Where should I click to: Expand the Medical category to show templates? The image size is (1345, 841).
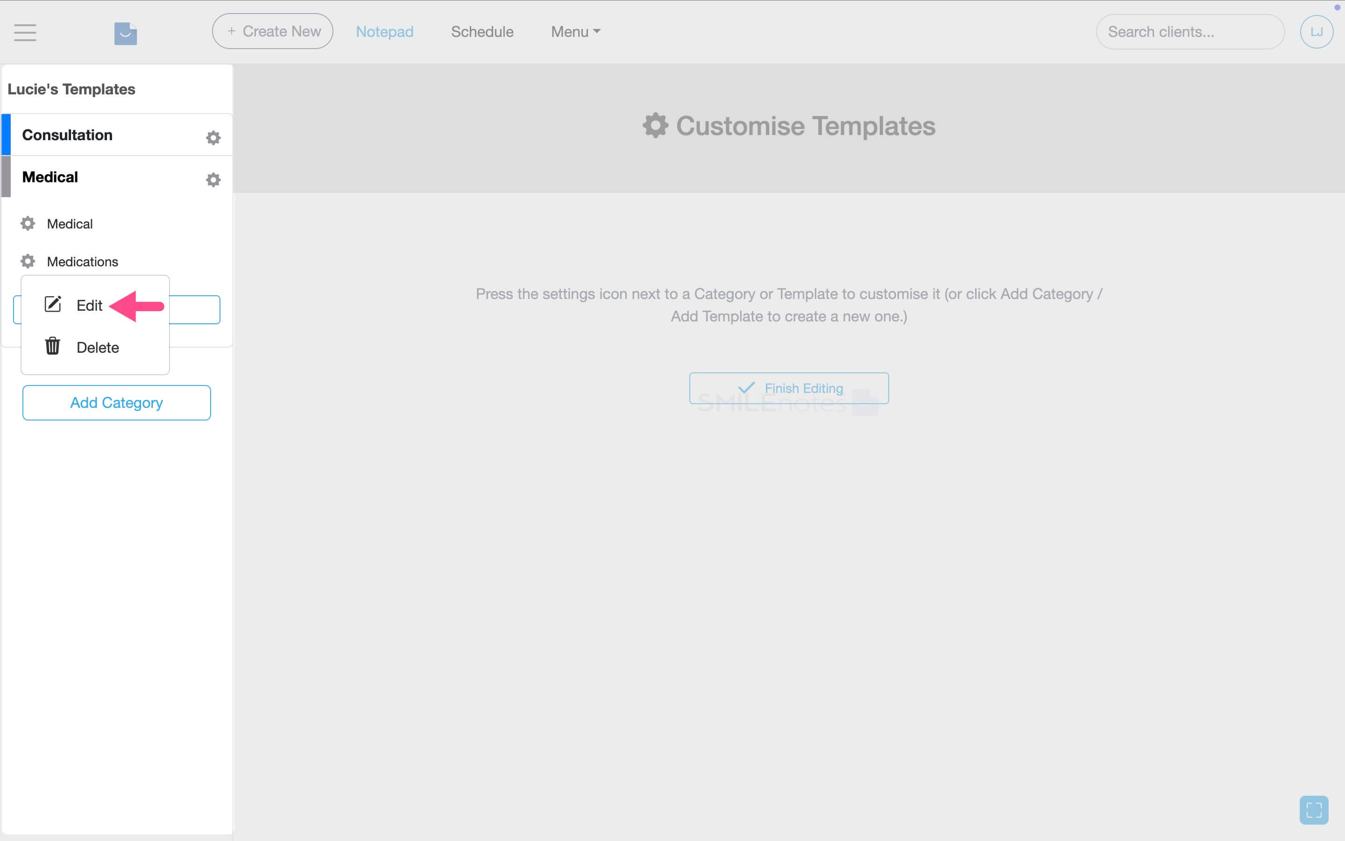click(x=50, y=177)
